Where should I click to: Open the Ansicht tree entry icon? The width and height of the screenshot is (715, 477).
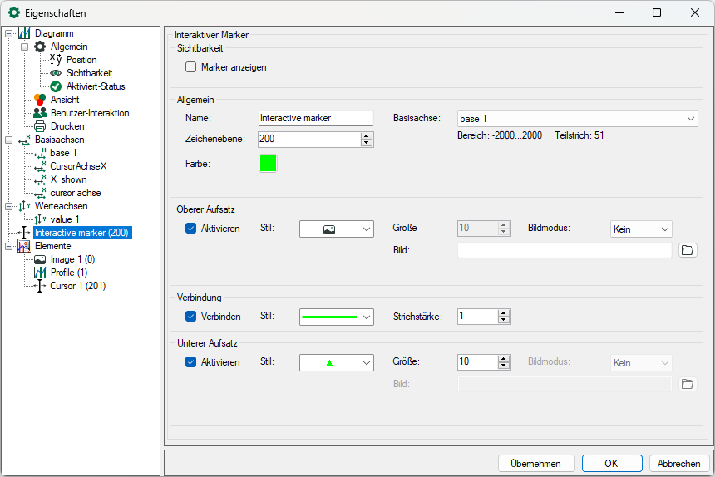(40, 100)
